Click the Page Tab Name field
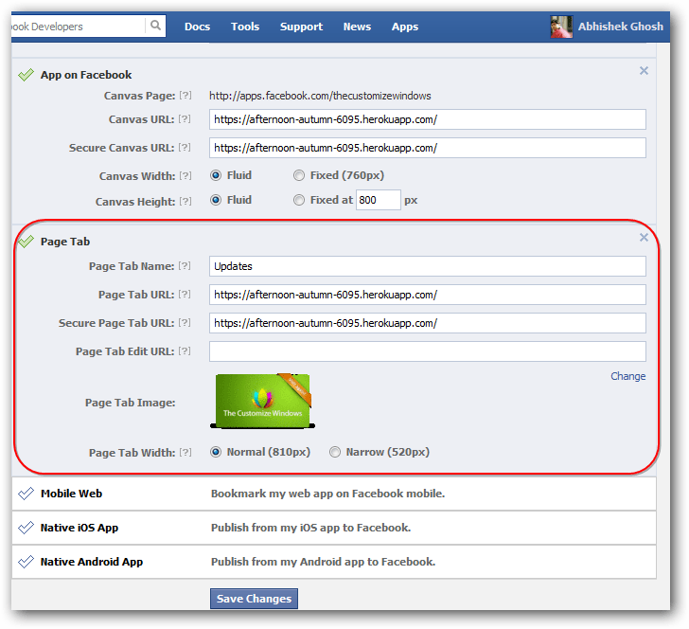The image size is (689, 629). point(428,266)
